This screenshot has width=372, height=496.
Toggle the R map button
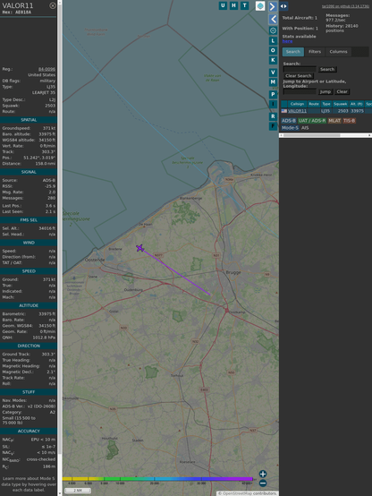pyautogui.click(x=273, y=116)
